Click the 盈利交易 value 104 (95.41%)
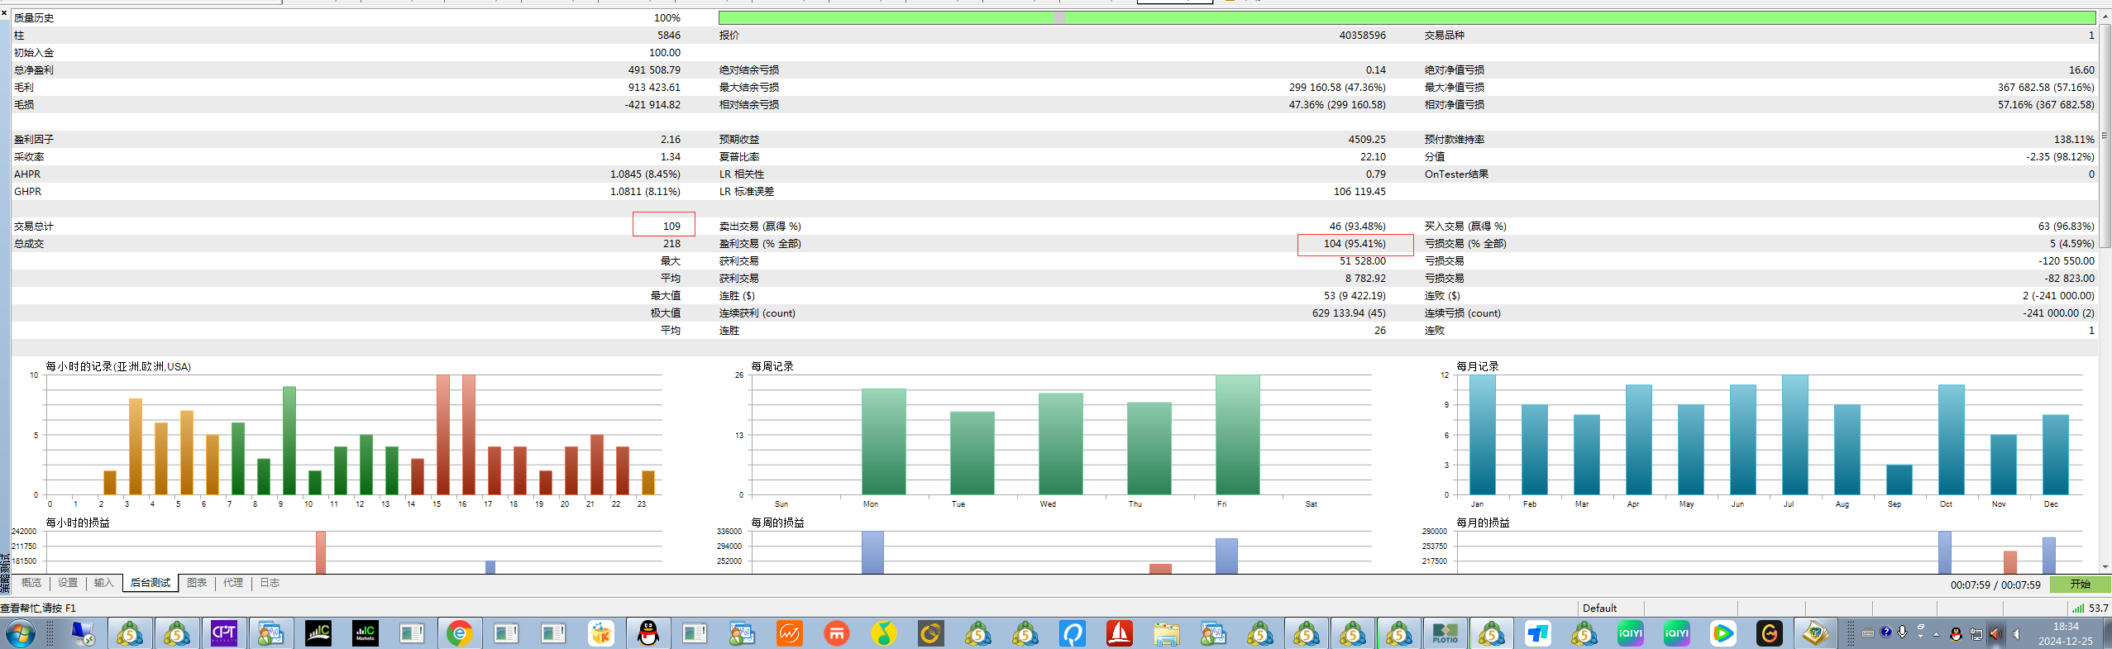 point(1355,244)
